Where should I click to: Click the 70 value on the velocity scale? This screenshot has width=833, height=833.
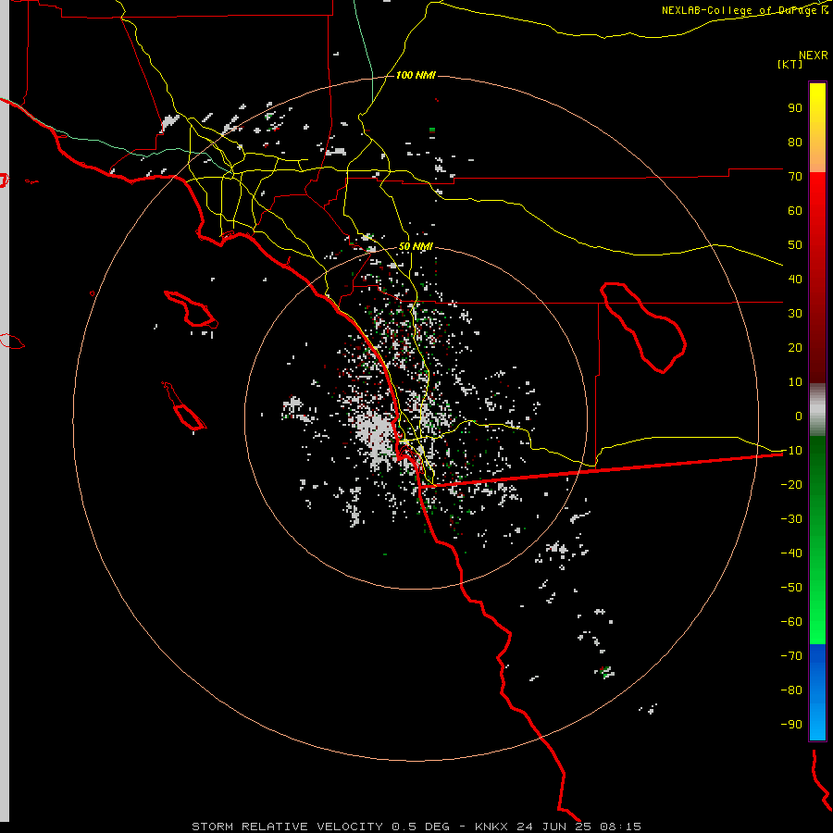795,177
